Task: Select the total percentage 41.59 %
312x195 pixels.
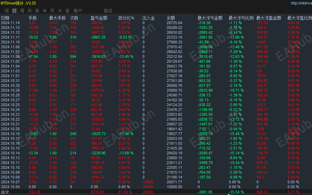Action: pos(125,192)
